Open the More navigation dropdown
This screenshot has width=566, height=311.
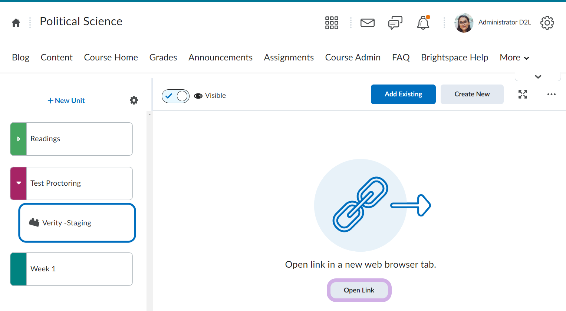point(514,57)
